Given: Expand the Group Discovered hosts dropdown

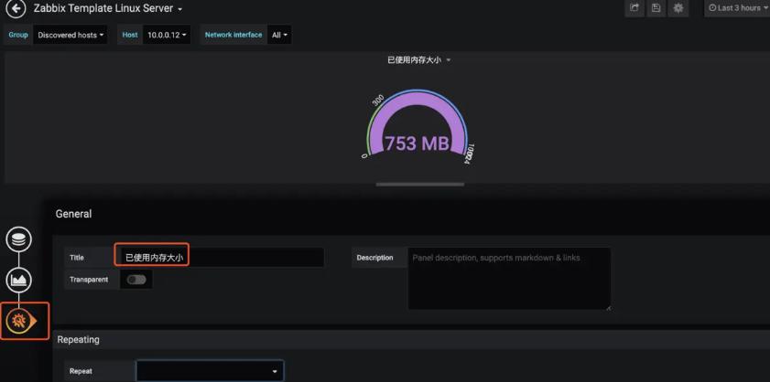Looking at the screenshot, I should [70, 35].
